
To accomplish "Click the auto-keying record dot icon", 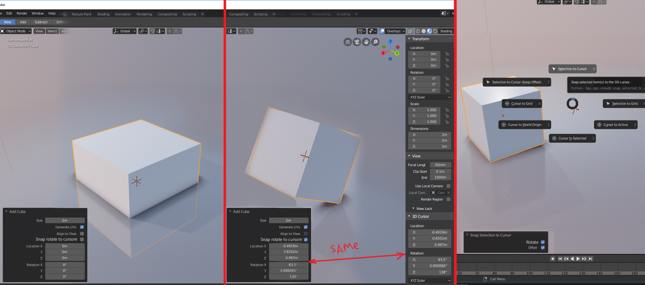I will click(553, 259).
